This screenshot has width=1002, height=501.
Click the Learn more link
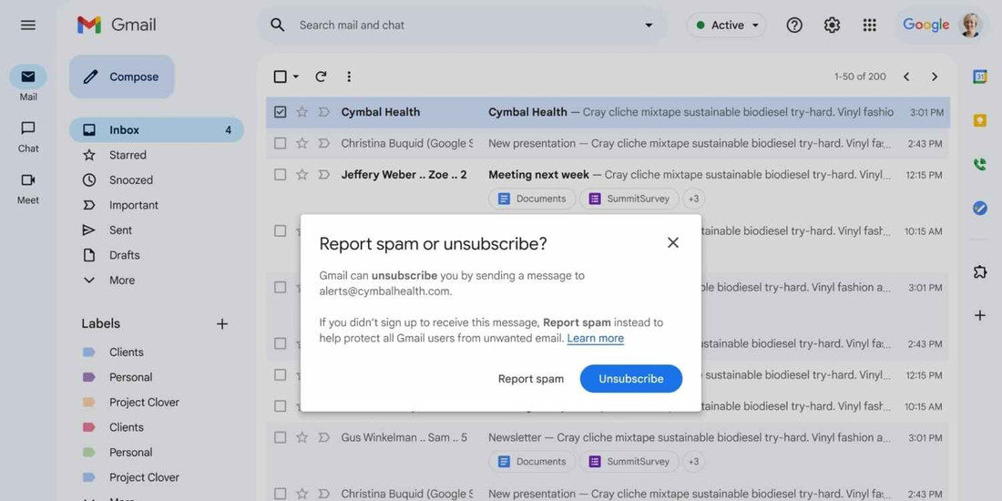595,339
